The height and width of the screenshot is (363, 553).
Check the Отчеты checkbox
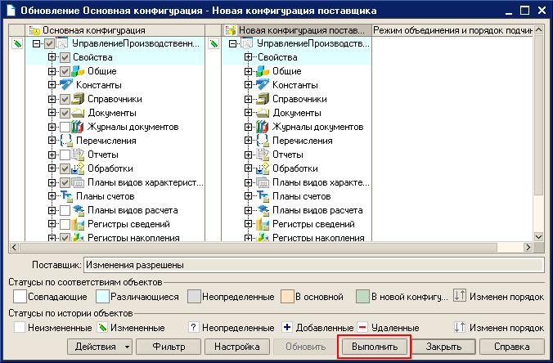coord(65,155)
